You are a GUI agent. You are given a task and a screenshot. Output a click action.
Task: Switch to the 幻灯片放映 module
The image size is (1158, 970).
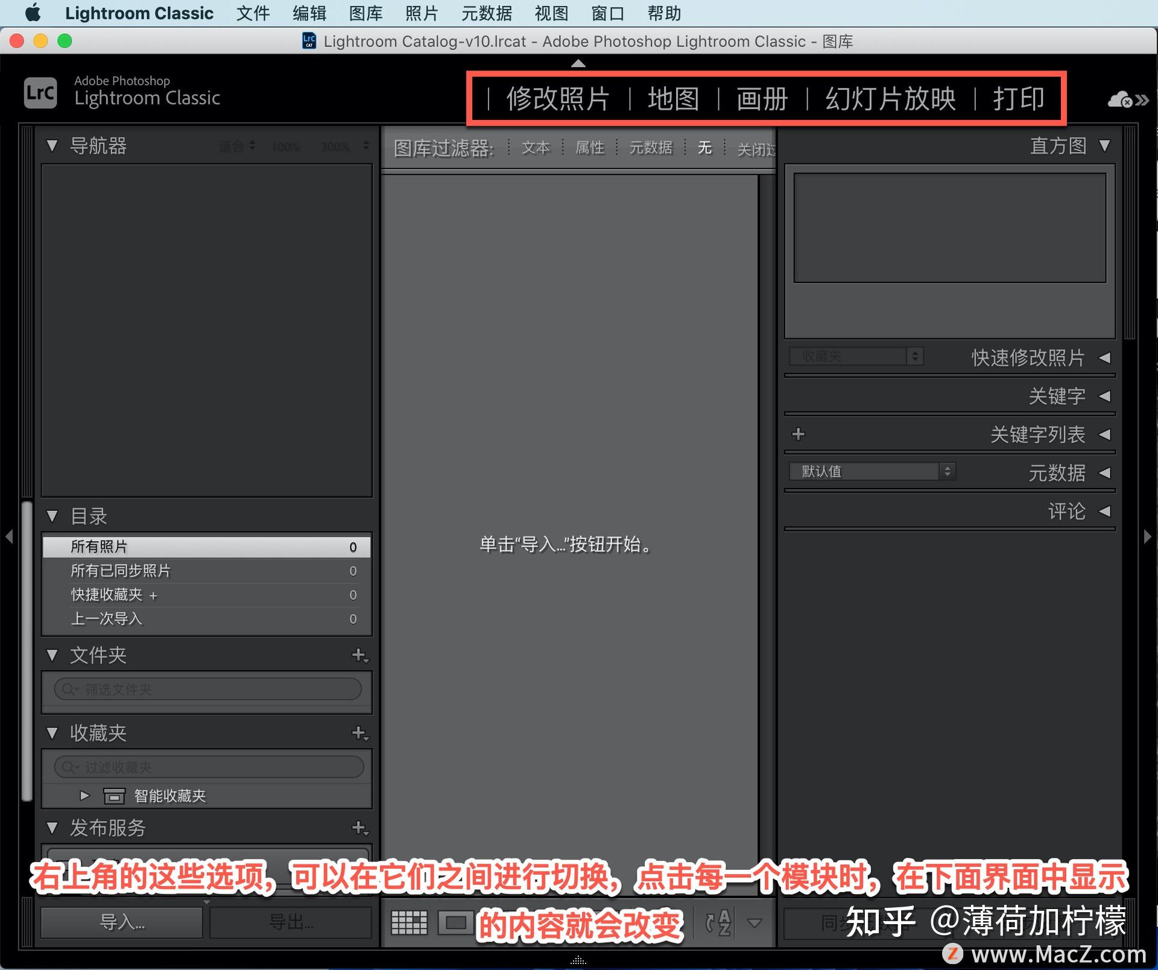(891, 99)
